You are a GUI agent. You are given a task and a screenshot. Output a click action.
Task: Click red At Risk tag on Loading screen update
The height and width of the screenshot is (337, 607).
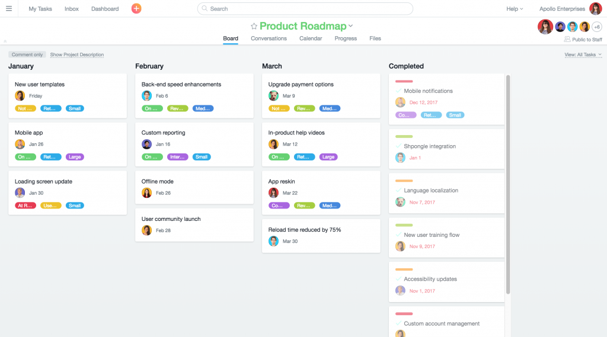[x=25, y=206]
